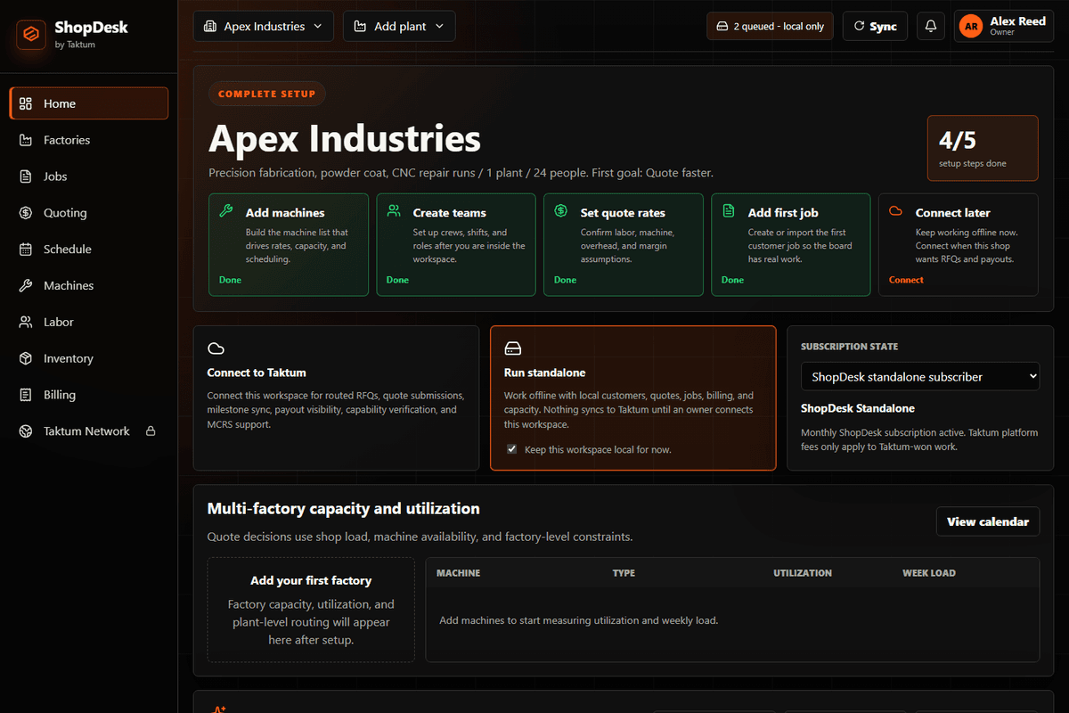
Task: Click the Schedule calendar icon
Action: tap(26, 250)
